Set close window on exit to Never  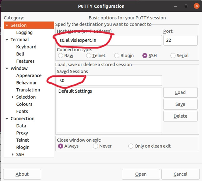(x=95, y=146)
